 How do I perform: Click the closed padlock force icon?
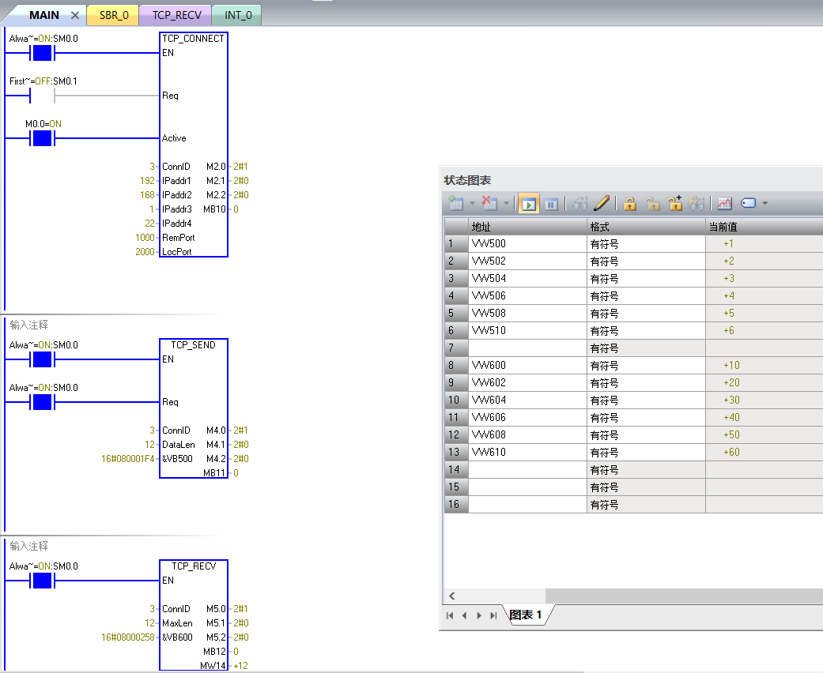pos(629,204)
